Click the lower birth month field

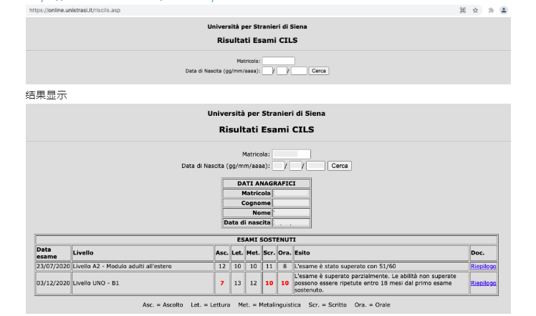[x=296, y=166]
